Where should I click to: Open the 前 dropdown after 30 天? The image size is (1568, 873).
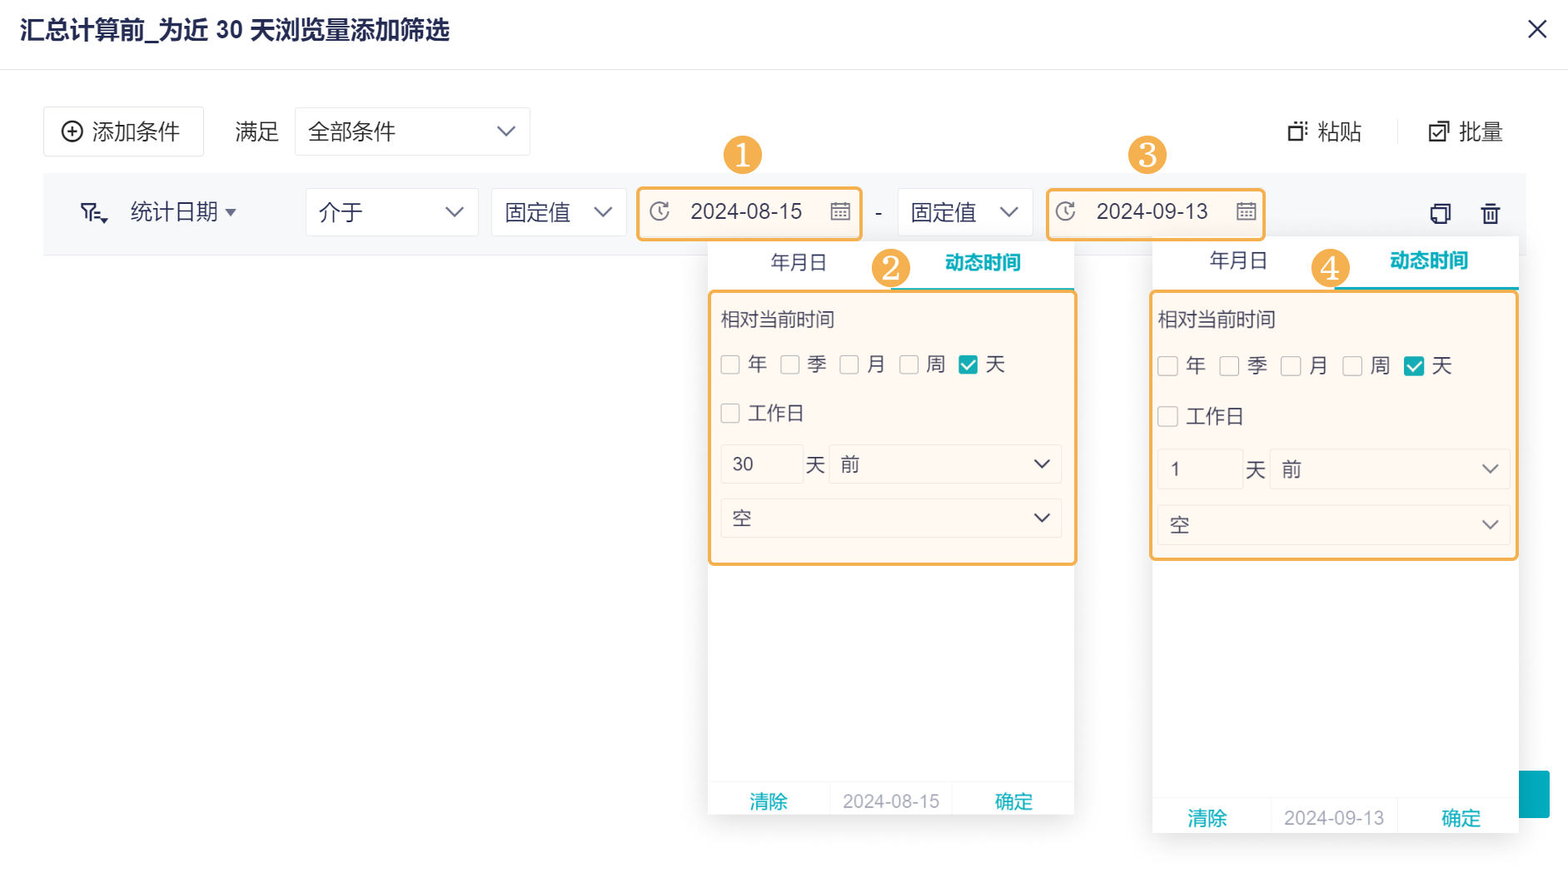click(945, 464)
